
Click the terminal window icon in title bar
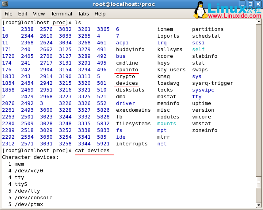pos(5,4)
